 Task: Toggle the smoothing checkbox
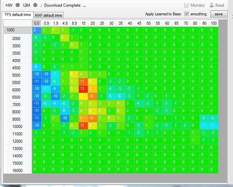[x=186, y=14]
